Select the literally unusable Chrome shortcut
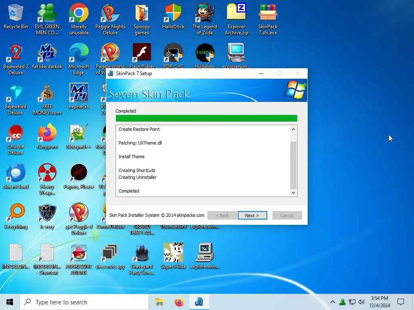 pos(79,20)
